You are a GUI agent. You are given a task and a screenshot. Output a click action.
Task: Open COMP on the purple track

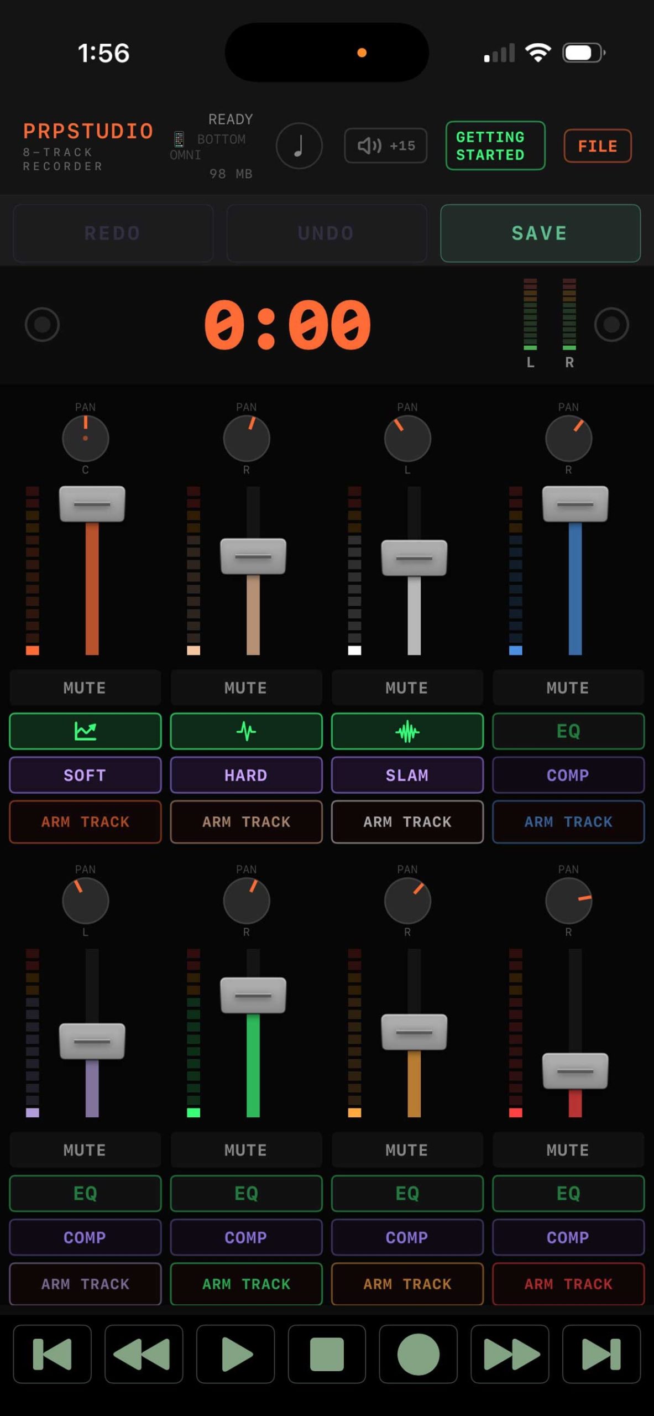(x=85, y=1237)
